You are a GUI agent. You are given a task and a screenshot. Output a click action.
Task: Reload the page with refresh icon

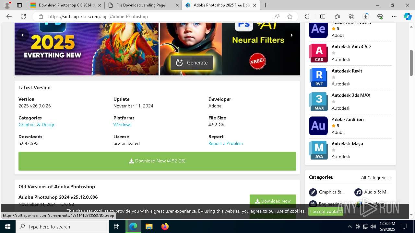tap(23, 17)
